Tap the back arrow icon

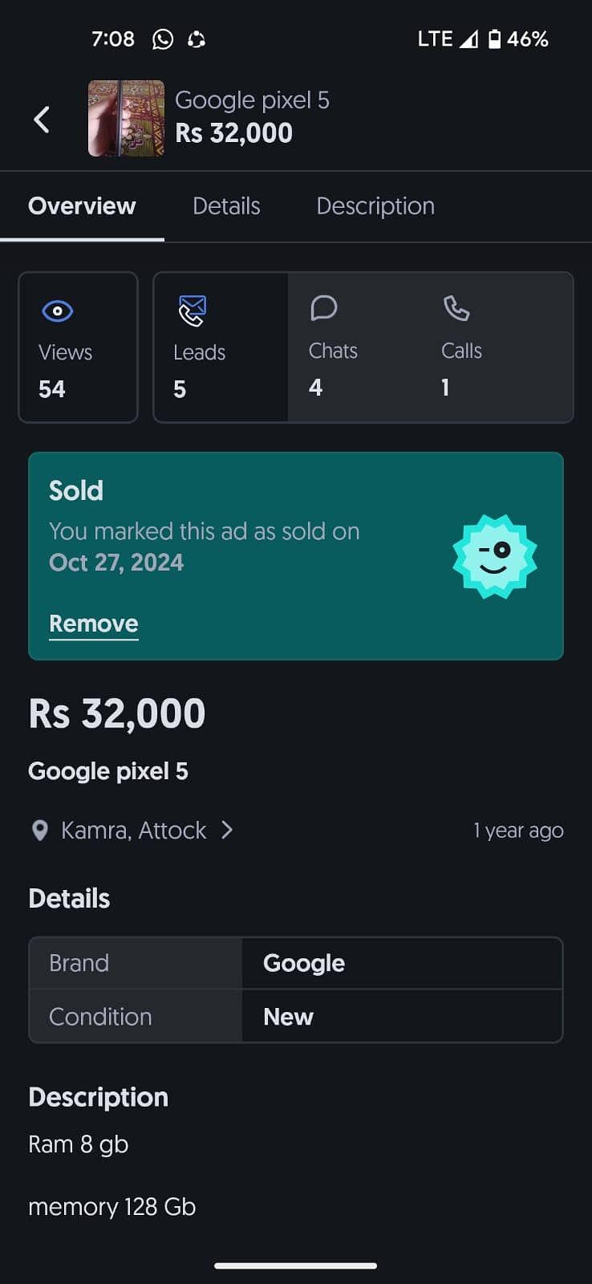(x=42, y=120)
